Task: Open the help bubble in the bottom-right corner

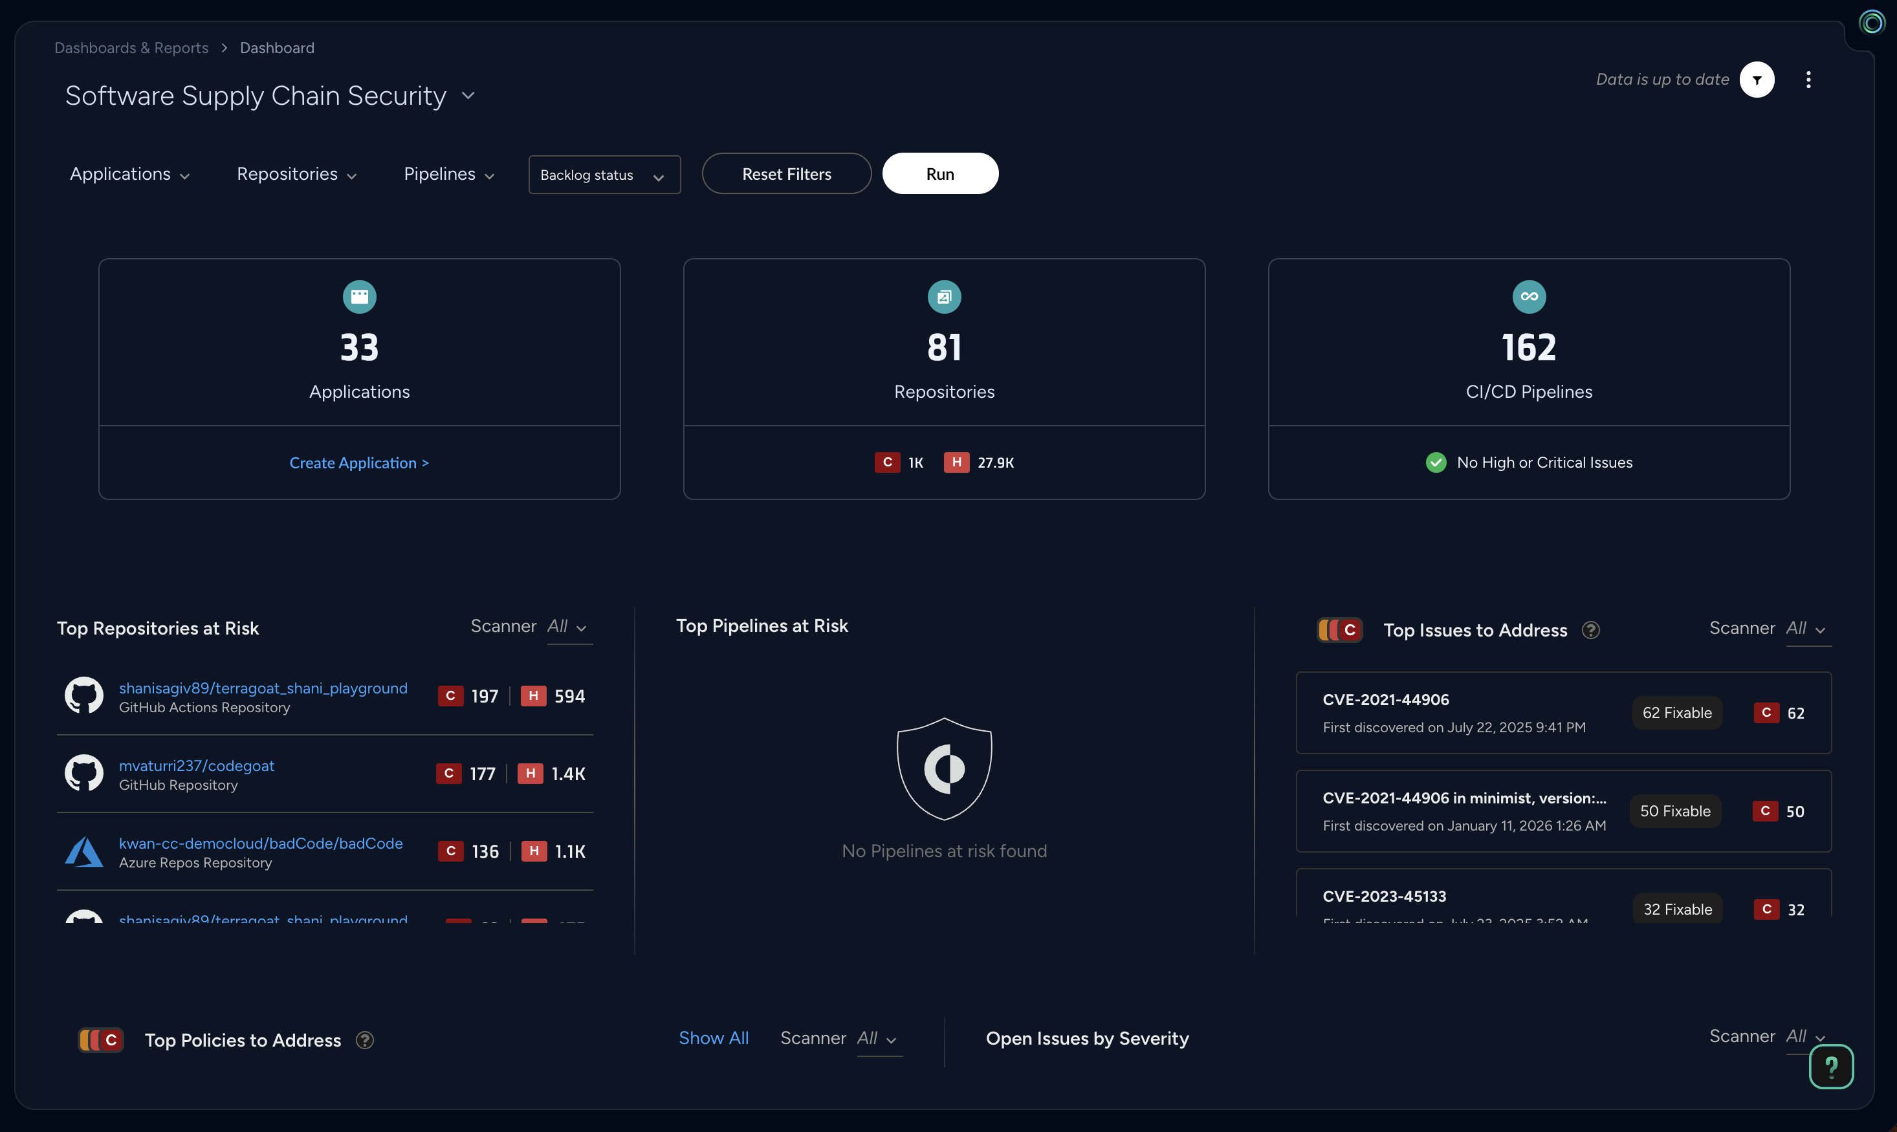Action: point(1832,1065)
